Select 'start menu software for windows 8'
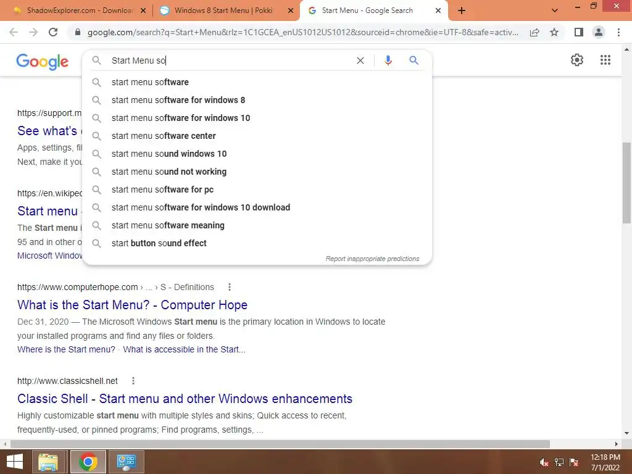632x474 pixels. [x=257, y=100]
